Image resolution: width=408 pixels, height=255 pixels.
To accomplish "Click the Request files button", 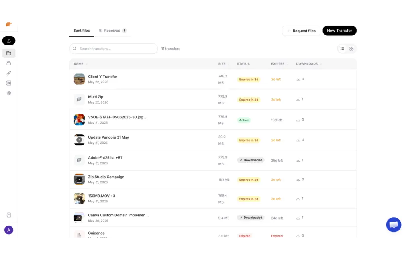I will [301, 31].
